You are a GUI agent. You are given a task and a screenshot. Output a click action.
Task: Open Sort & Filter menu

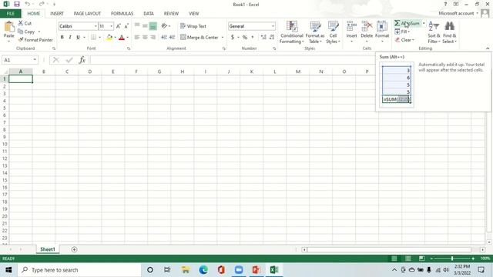click(x=434, y=32)
